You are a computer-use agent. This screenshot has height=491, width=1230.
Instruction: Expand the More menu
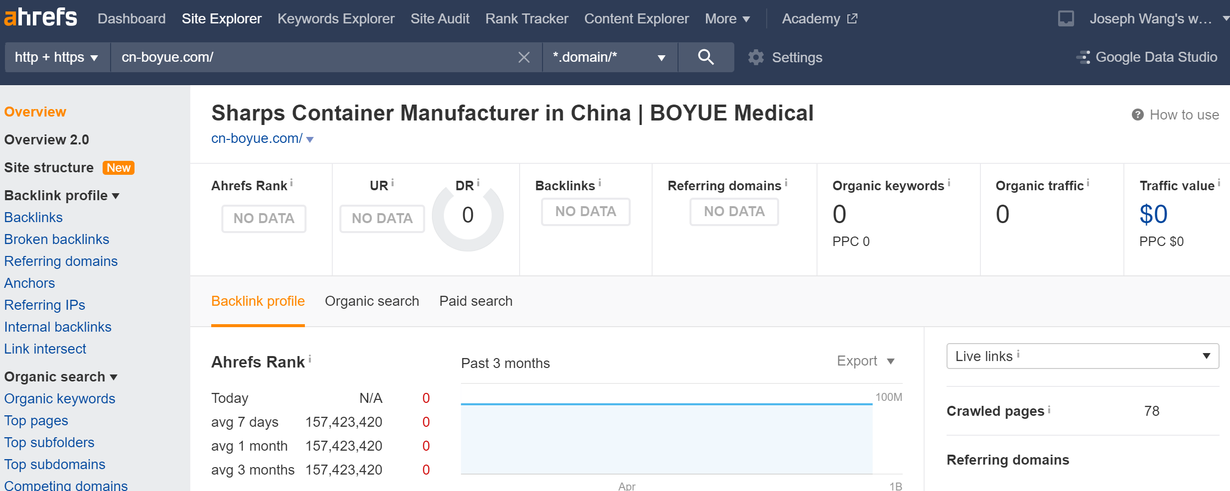click(x=727, y=19)
